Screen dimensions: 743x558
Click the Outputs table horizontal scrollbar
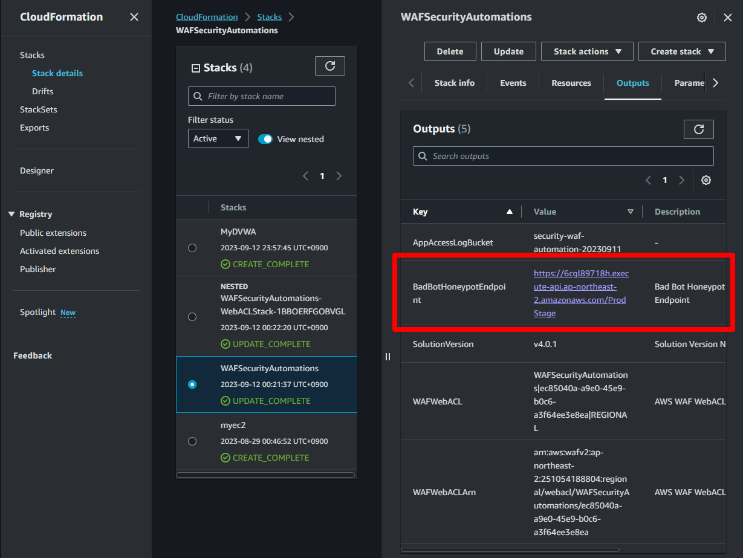pos(510,550)
